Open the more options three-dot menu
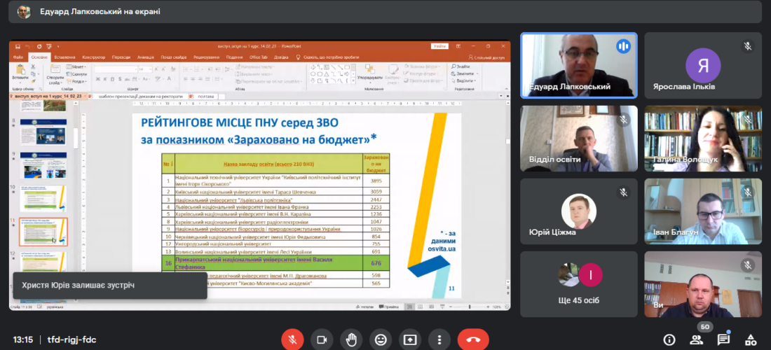This screenshot has width=771, height=350. tap(439, 339)
